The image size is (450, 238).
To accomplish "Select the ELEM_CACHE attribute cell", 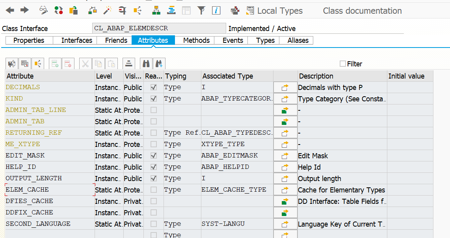I will [x=50, y=190].
